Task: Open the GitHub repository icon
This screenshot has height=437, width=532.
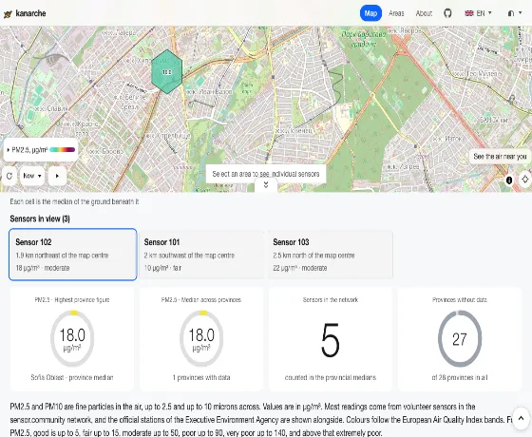Action: point(447,13)
